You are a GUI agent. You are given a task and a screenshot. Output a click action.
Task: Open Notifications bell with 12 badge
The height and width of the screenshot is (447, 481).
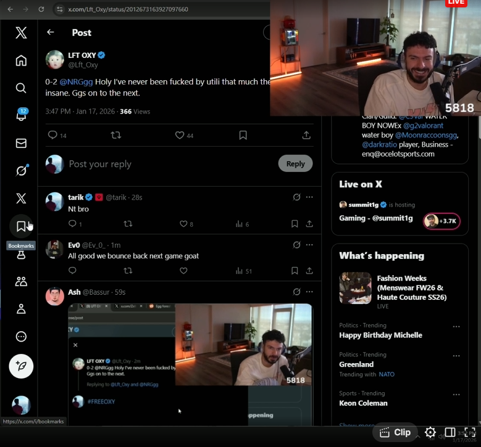point(21,115)
